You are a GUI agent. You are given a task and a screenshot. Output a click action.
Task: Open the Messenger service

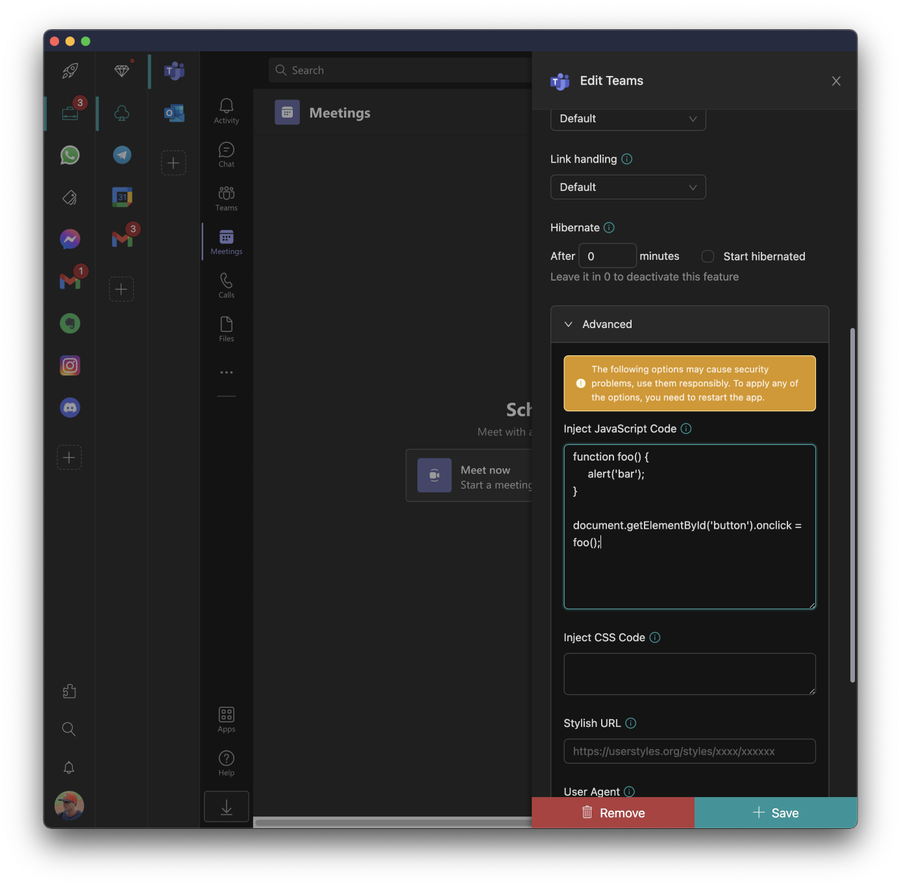tap(70, 239)
